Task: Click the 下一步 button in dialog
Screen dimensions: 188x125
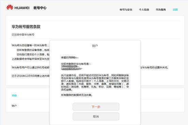Action: point(96,107)
